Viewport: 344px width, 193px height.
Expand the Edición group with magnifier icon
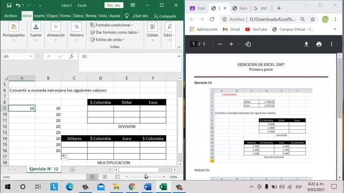(x=169, y=32)
